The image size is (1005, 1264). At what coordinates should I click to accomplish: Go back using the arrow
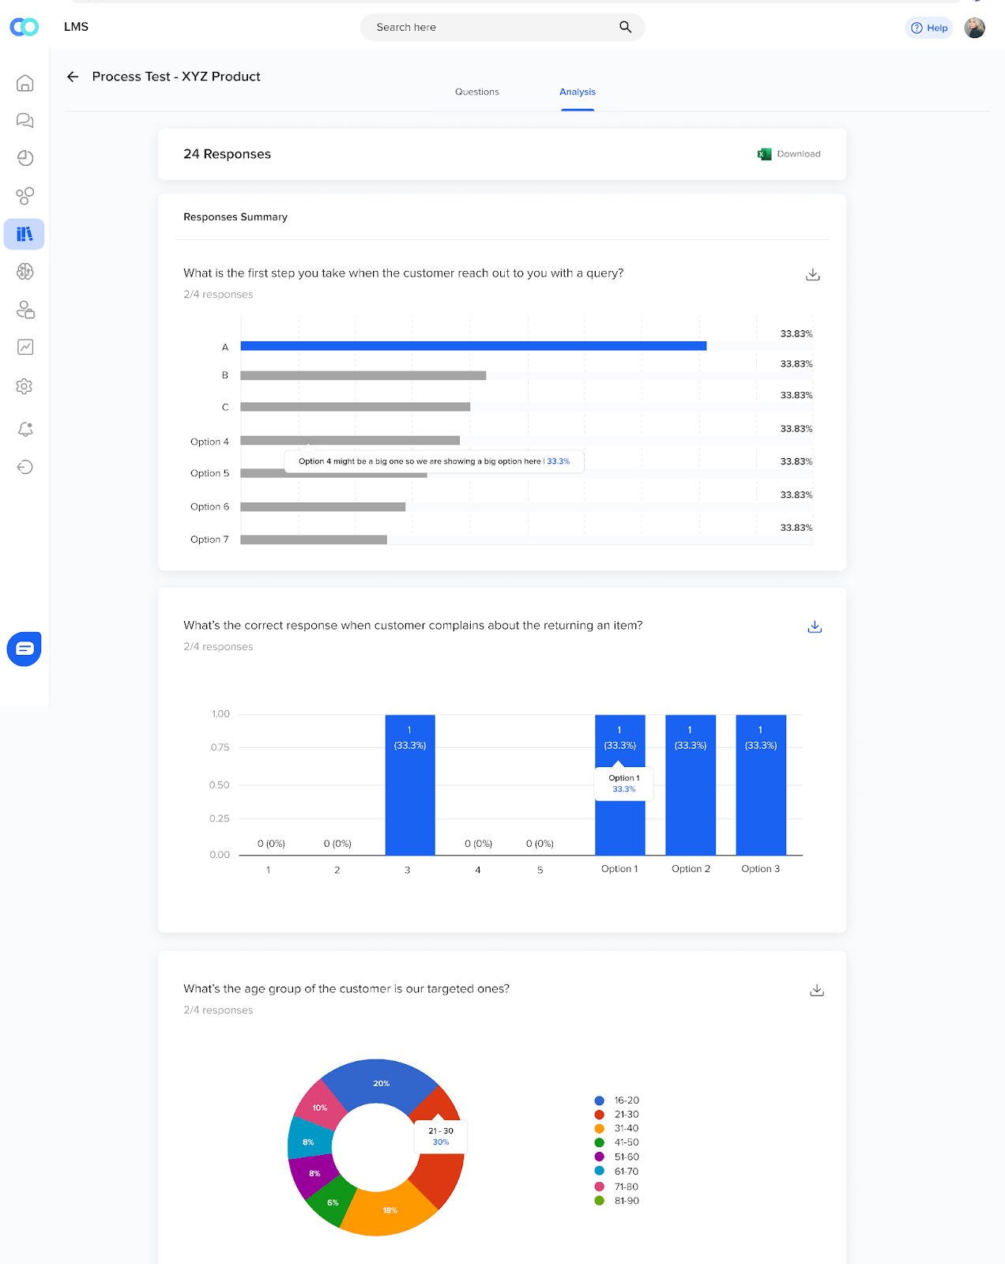(73, 77)
